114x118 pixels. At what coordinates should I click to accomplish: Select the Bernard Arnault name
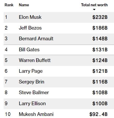(x=36, y=39)
